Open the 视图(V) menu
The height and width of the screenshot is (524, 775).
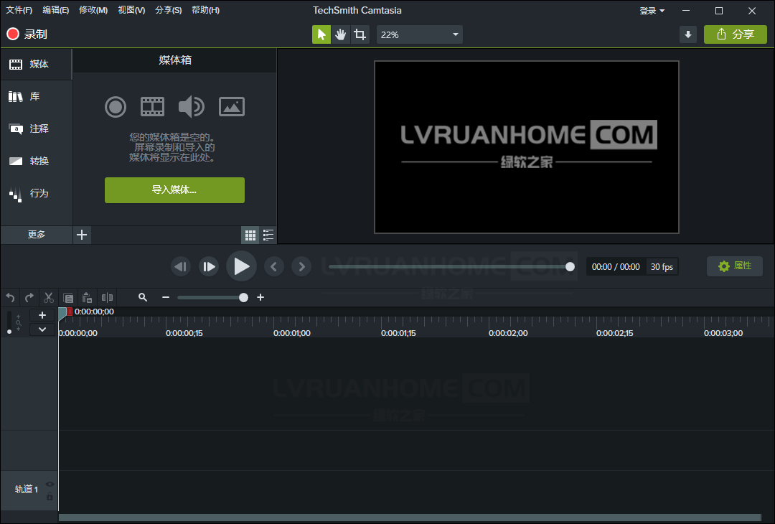click(x=131, y=10)
